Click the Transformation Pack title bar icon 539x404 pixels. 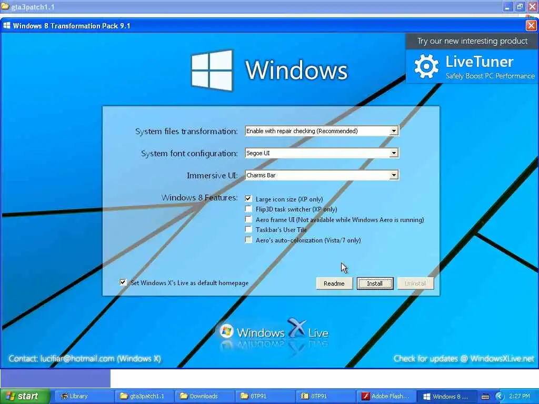[x=6, y=25]
